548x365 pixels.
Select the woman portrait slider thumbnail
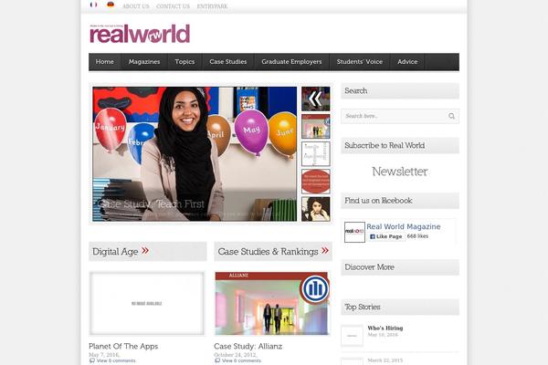click(316, 209)
